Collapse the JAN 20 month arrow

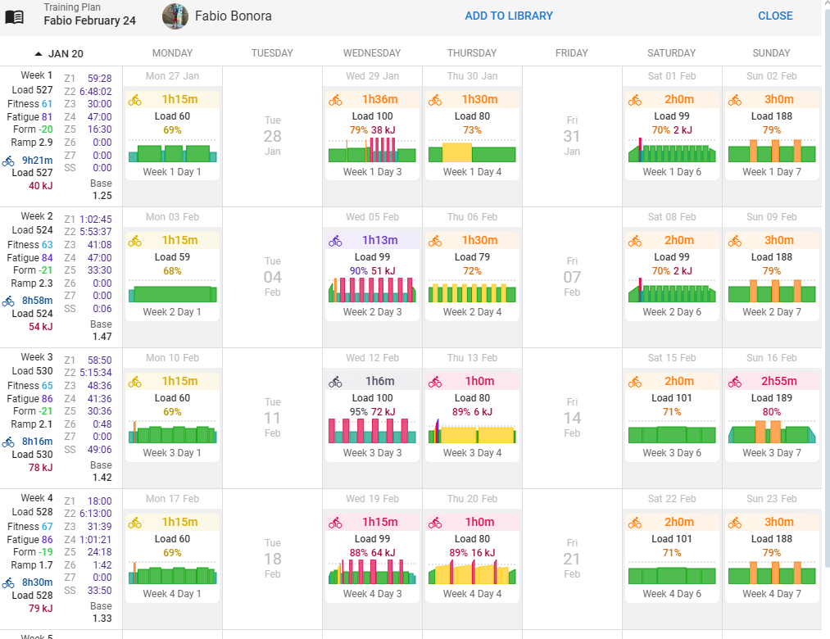[39, 54]
